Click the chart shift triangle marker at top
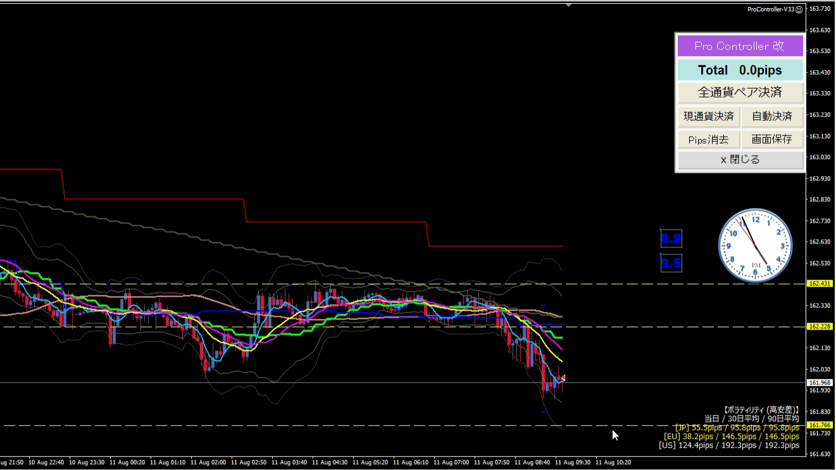The width and height of the screenshot is (836, 470). [568, 5]
